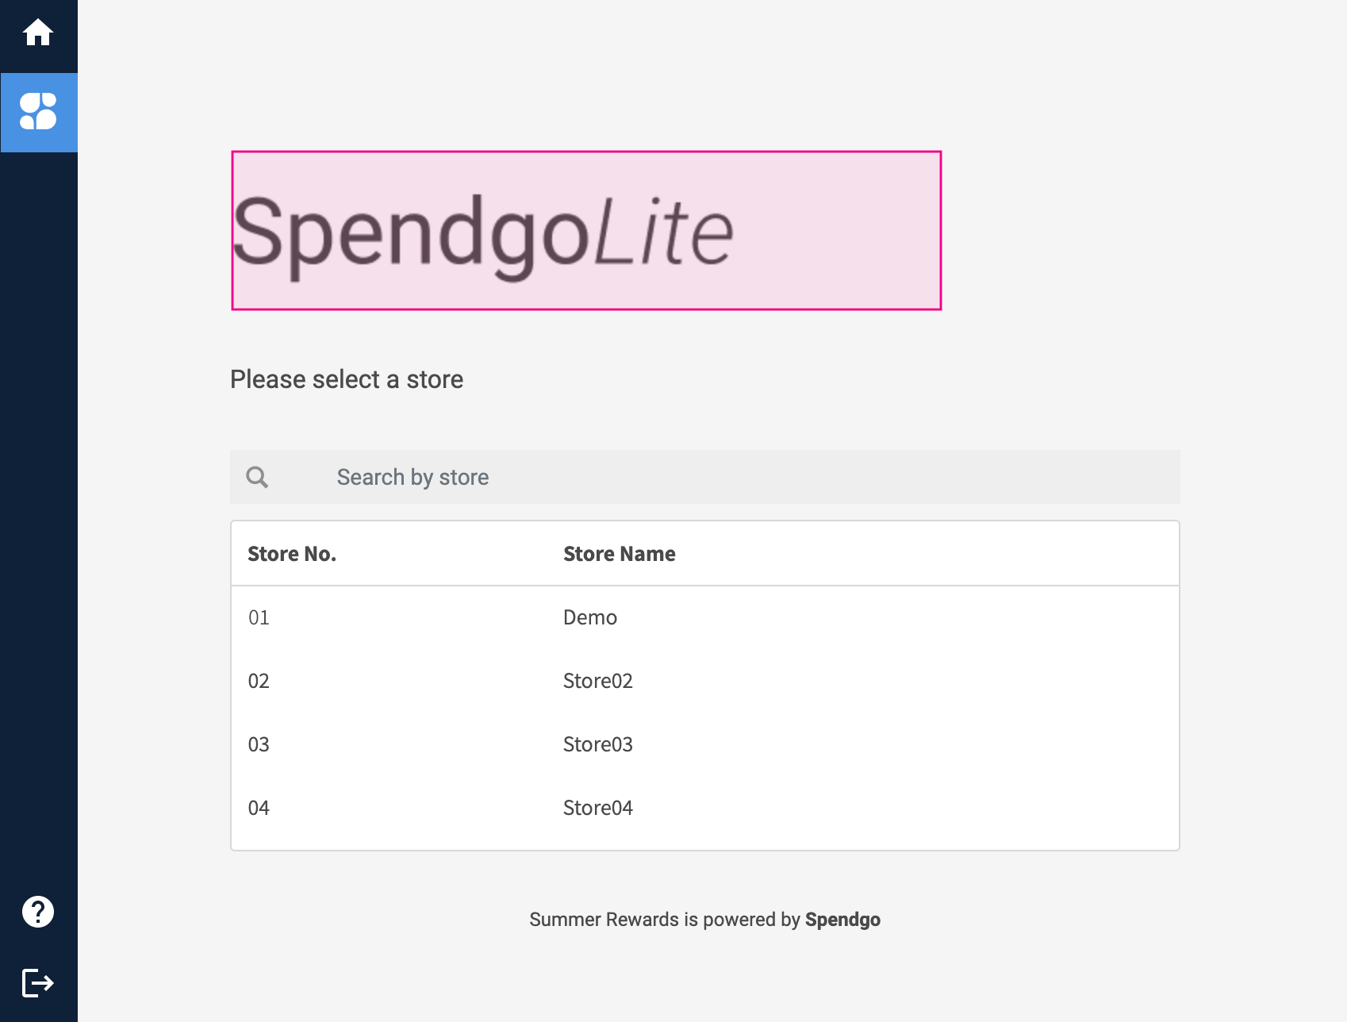Screen dimensions: 1347x1022
Task: Choose the Store03 row name
Action: pos(597,744)
